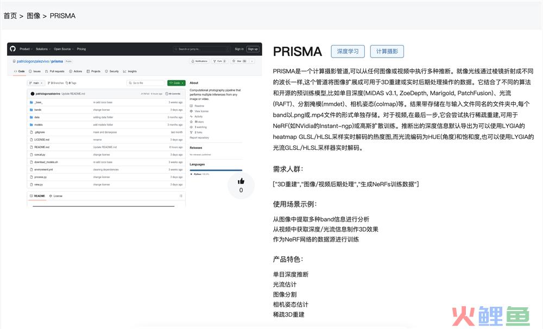Click the data folder icon in GitHub file list
This screenshot has height=329, width=543.
pos(31,117)
